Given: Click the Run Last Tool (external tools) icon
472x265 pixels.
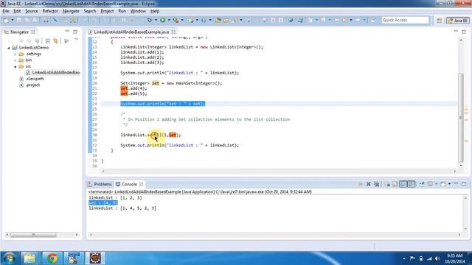Looking at the screenshot, I should click(x=176, y=20).
